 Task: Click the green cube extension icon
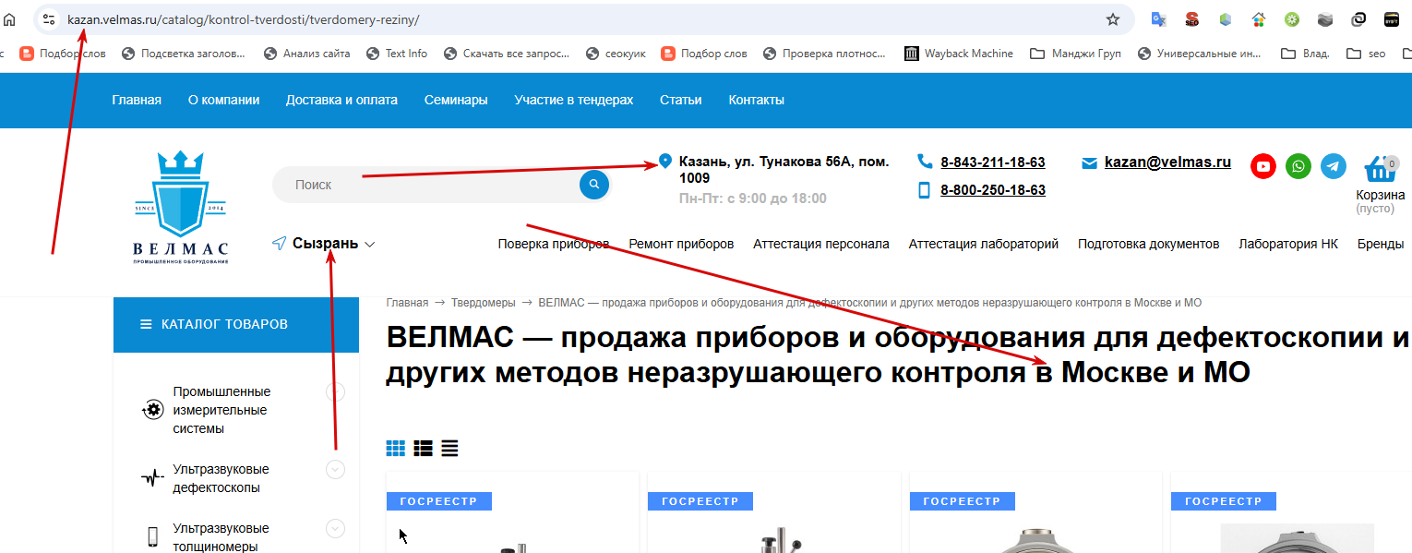coord(1226,19)
